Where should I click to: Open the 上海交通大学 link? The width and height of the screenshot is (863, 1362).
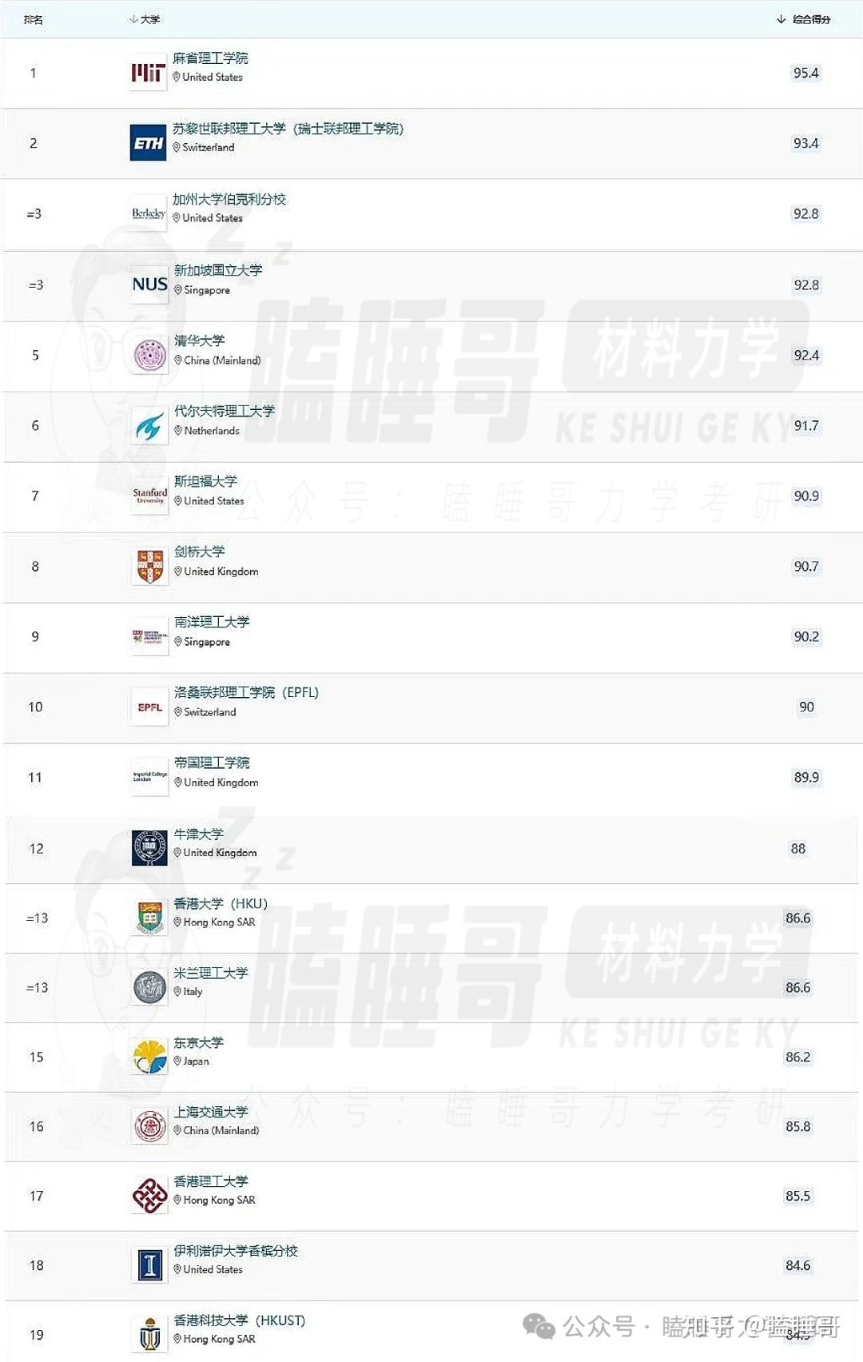[x=211, y=1112]
